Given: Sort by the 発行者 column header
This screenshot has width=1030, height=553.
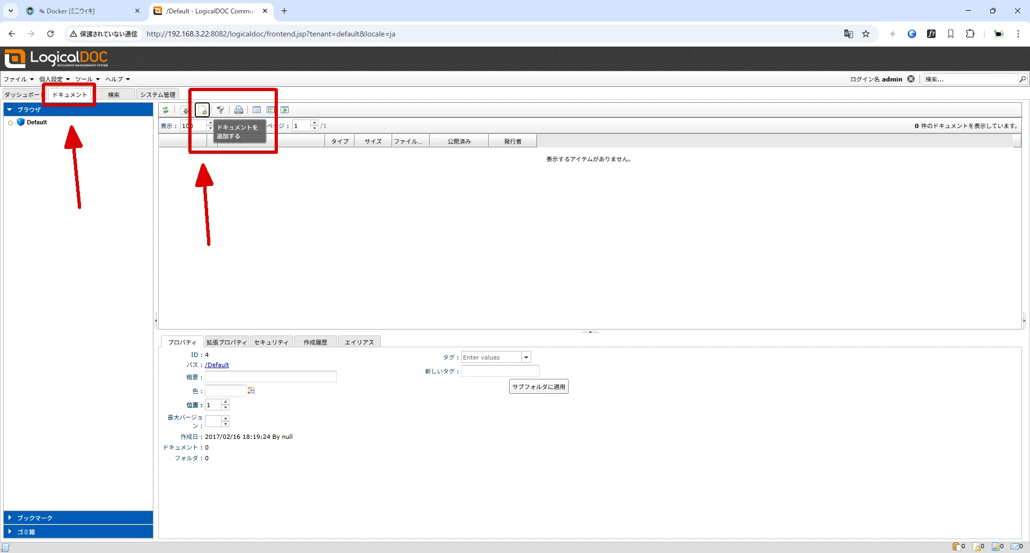Looking at the screenshot, I should coord(512,141).
